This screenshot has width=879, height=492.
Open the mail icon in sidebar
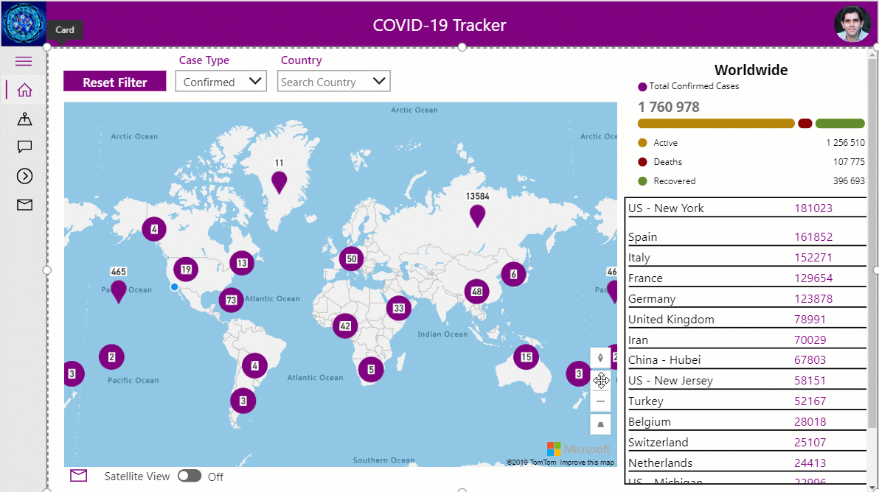[x=24, y=205]
